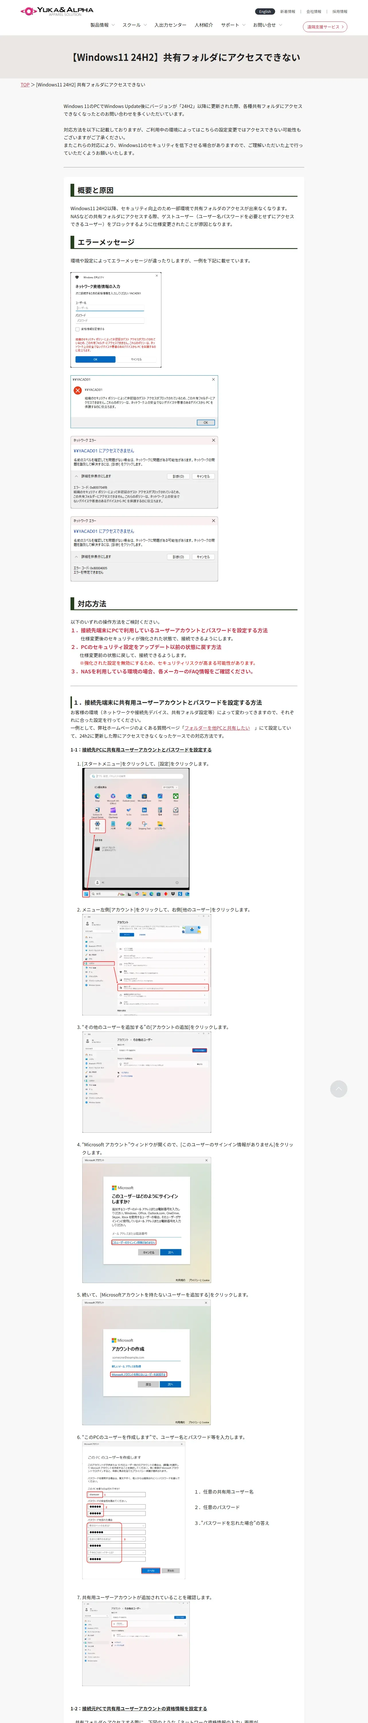Image resolution: width=368 pixels, height=1723 pixels.
Task: Open the その他のユーザー screenshot in step 3
Action: tap(147, 1082)
